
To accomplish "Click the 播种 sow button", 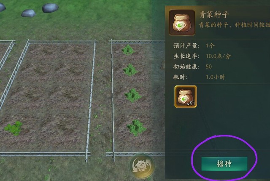I will 224,164.
